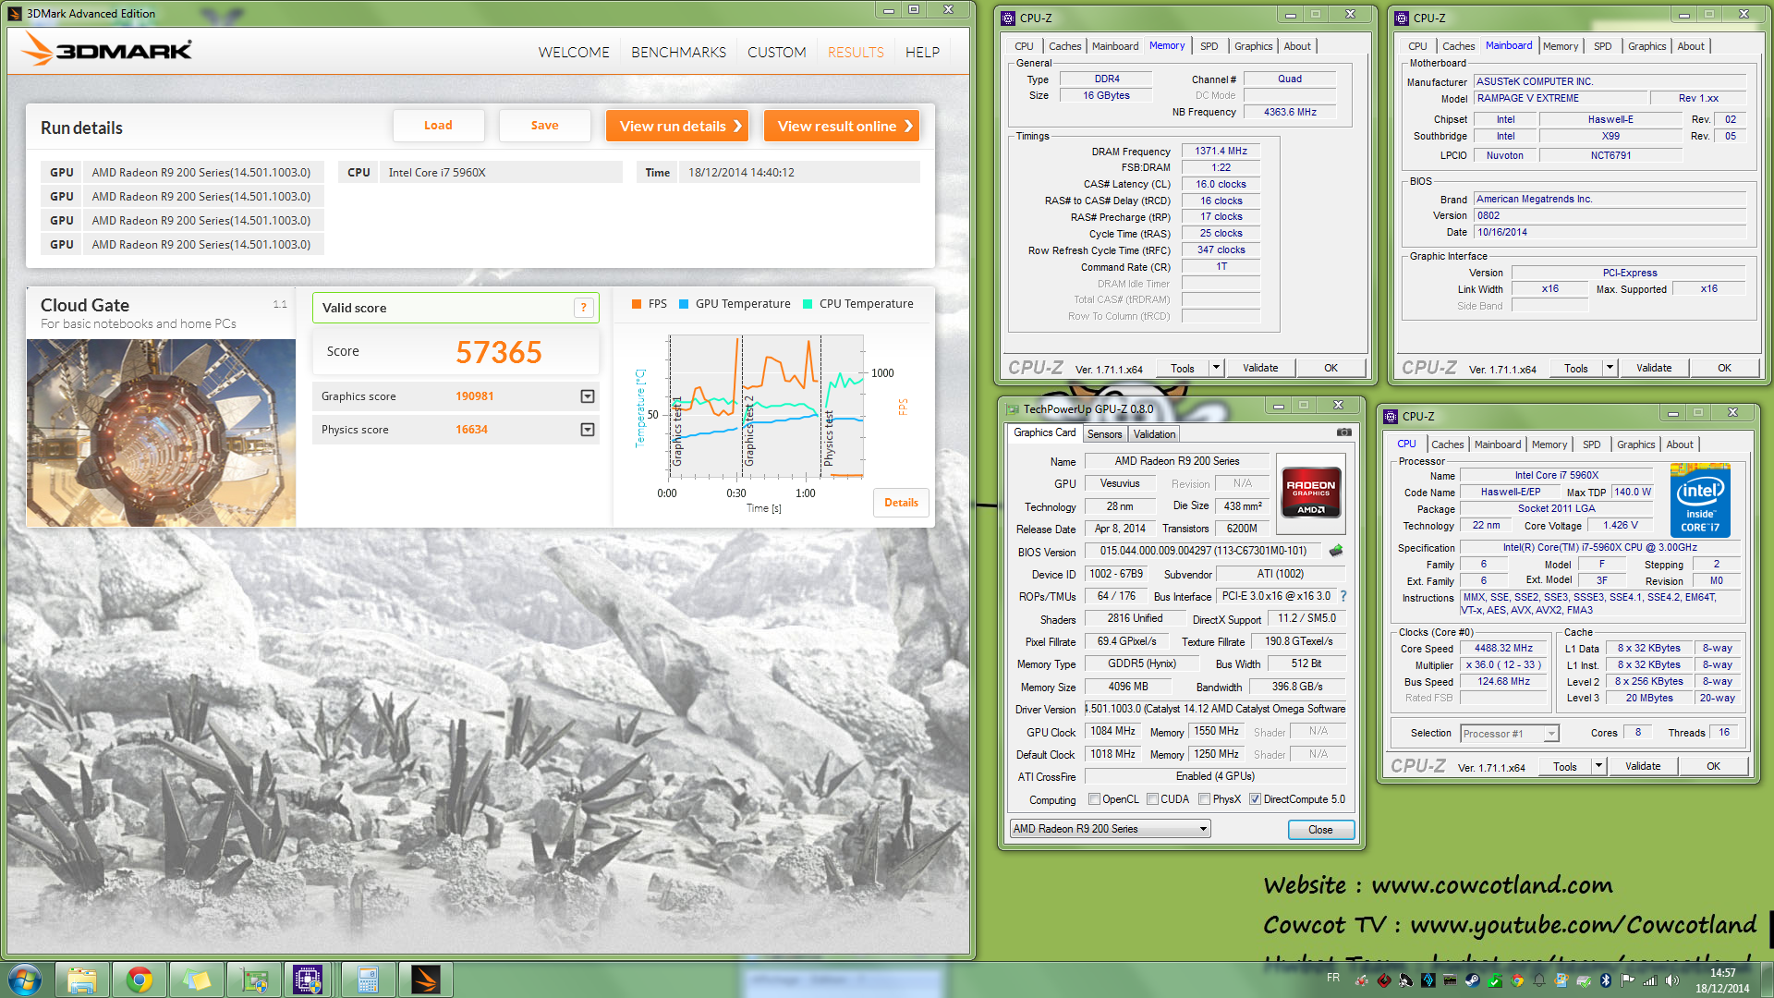The height and width of the screenshot is (998, 1774).
Task: Click Close button in GPU-Z
Action: 1320,830
